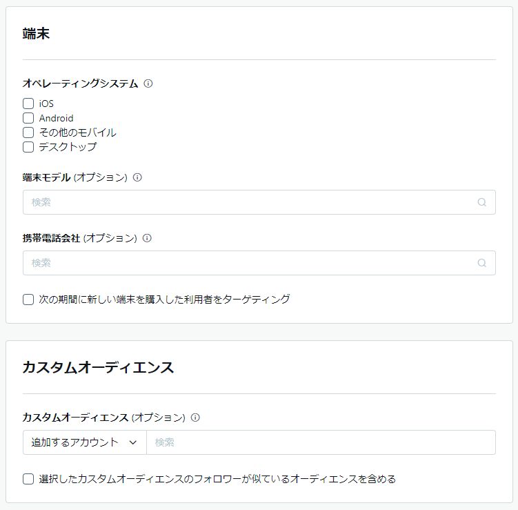Click the その他のモバイル label text

pyautogui.click(x=78, y=133)
